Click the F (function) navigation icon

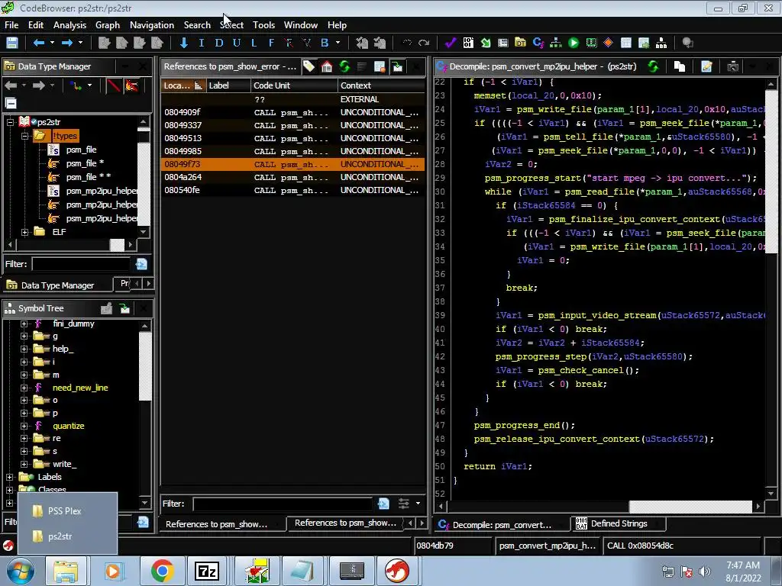tap(271, 43)
